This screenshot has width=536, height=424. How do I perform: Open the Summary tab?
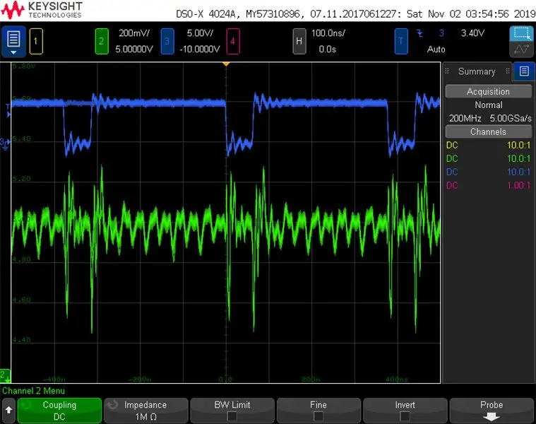(477, 71)
